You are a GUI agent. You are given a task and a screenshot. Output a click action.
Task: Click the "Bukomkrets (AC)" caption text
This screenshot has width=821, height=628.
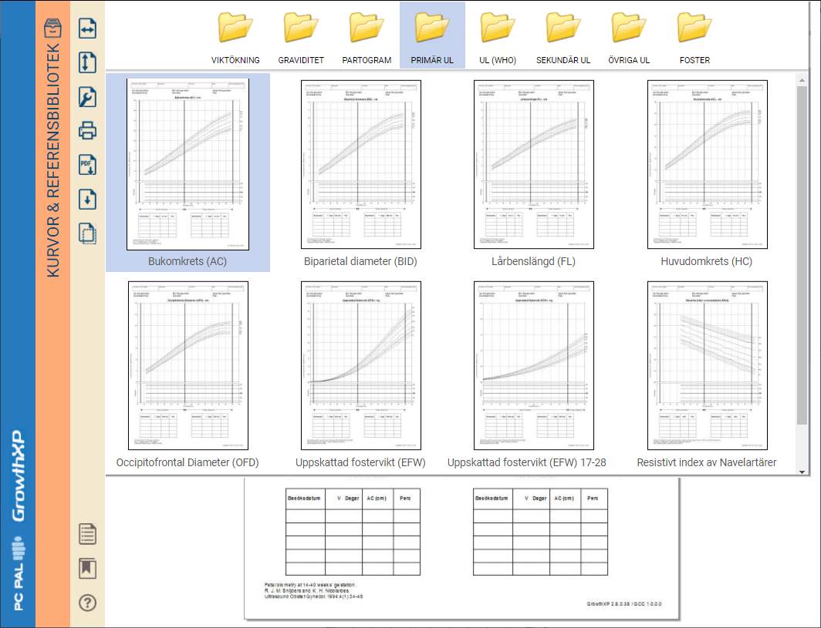click(x=188, y=261)
